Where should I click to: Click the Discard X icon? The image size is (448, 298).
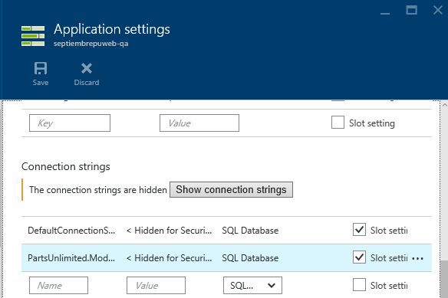click(x=86, y=68)
